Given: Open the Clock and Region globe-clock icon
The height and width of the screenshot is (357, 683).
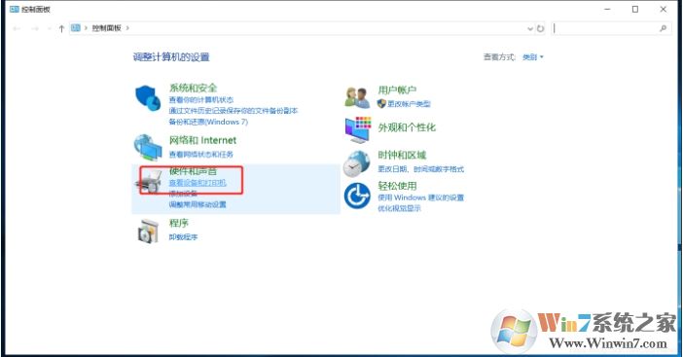Looking at the screenshot, I should pyautogui.click(x=357, y=163).
